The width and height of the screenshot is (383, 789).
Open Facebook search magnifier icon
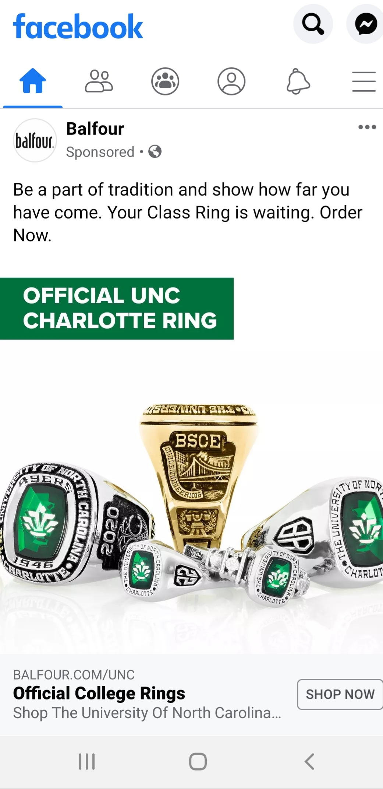313,24
